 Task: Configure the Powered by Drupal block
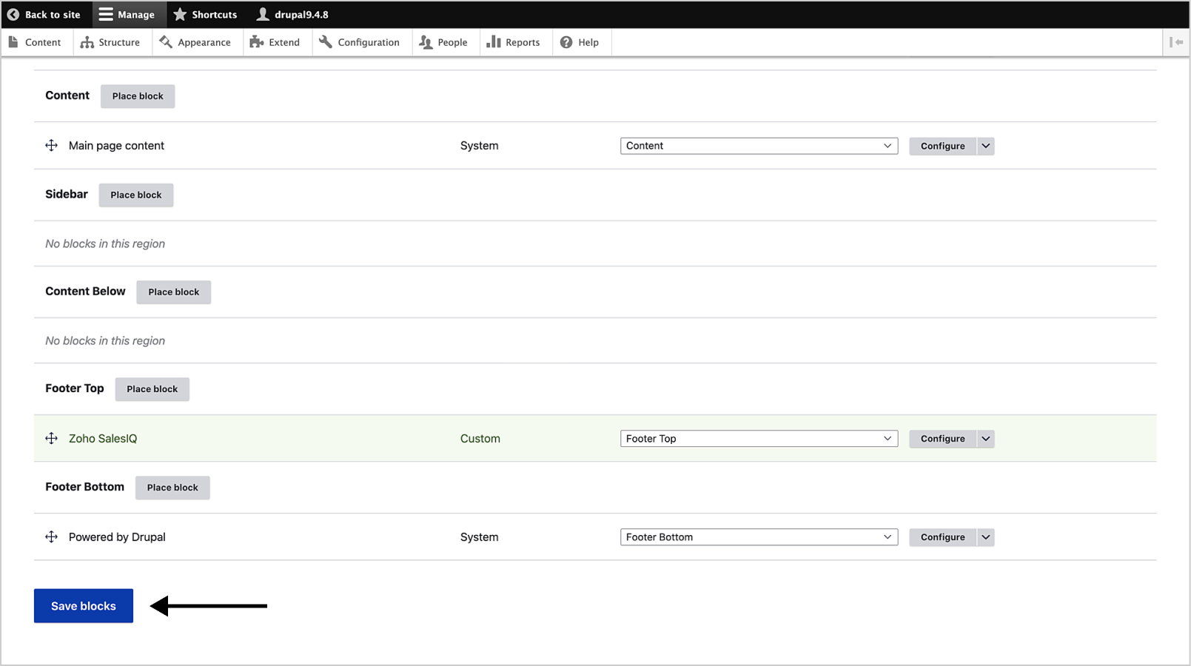point(943,537)
